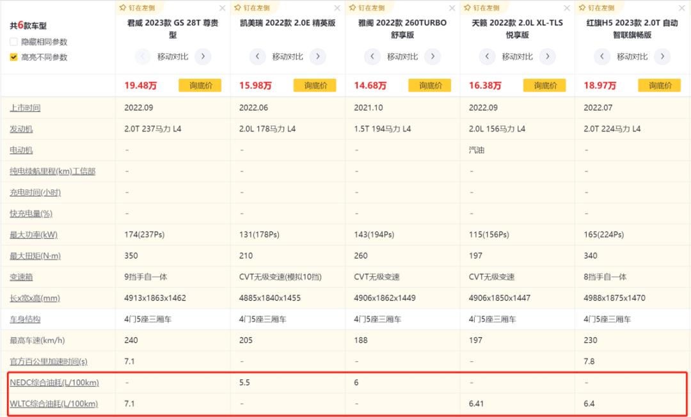Image resolution: width=691 pixels, height=417 pixels.
Task: Remove 凯美瑞 2022款 from comparison
Action: (337, 8)
